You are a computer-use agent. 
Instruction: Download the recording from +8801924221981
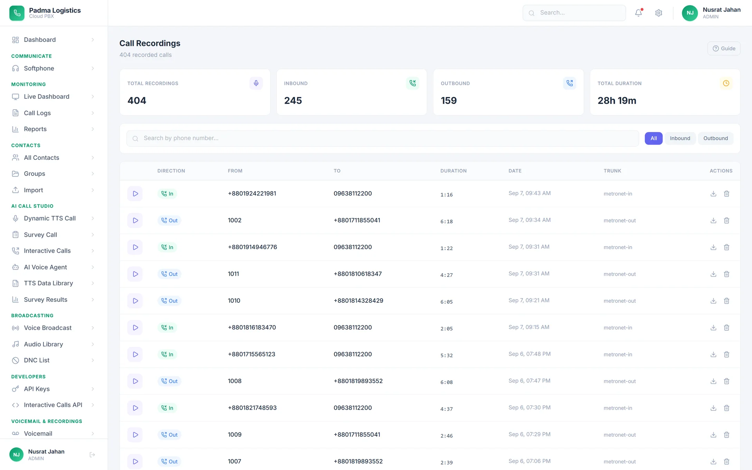coord(713,193)
